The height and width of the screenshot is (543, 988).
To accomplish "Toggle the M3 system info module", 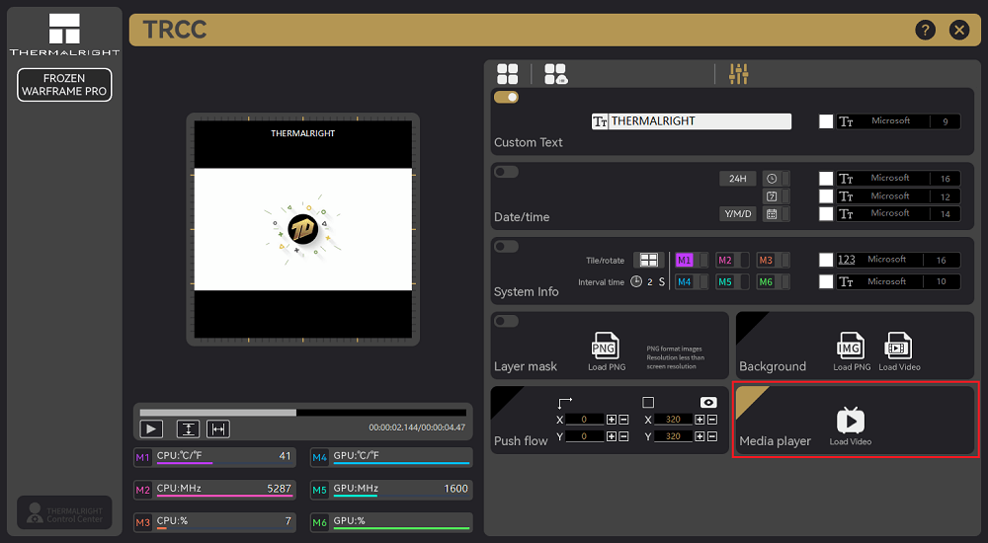I will click(774, 260).
